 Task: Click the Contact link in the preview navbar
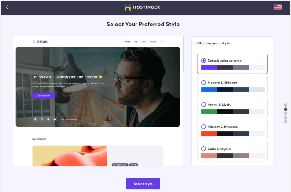(153, 42)
